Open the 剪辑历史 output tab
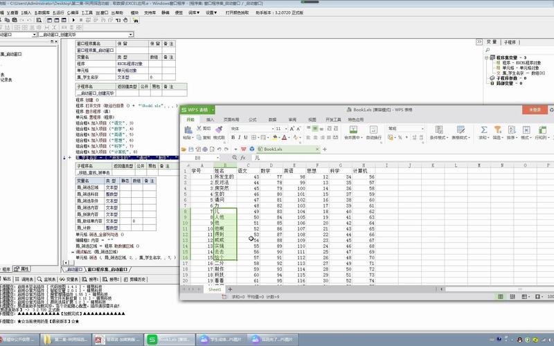The height and width of the screenshot is (346, 554). click(x=135, y=280)
